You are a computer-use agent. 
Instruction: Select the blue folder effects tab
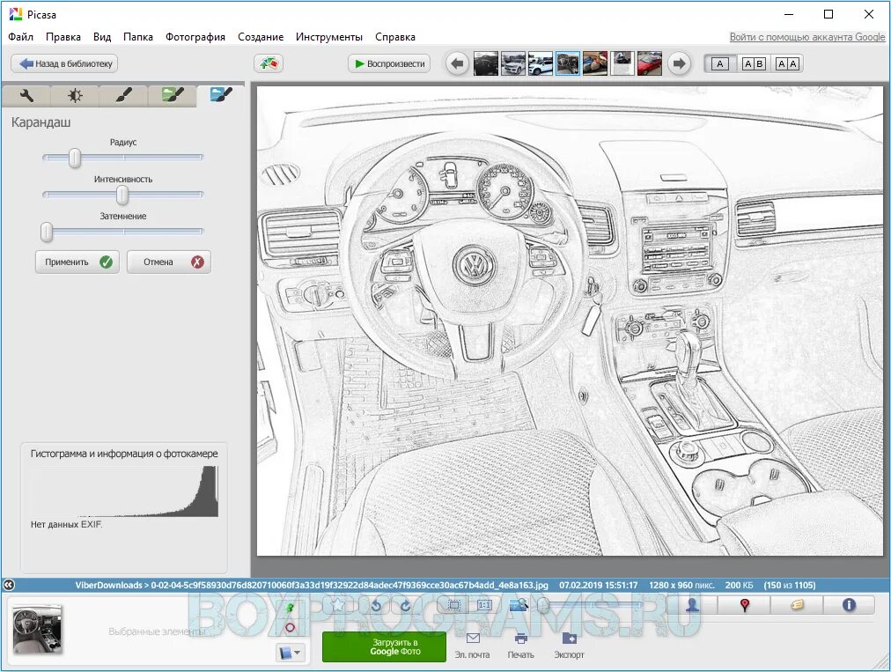tap(220, 95)
